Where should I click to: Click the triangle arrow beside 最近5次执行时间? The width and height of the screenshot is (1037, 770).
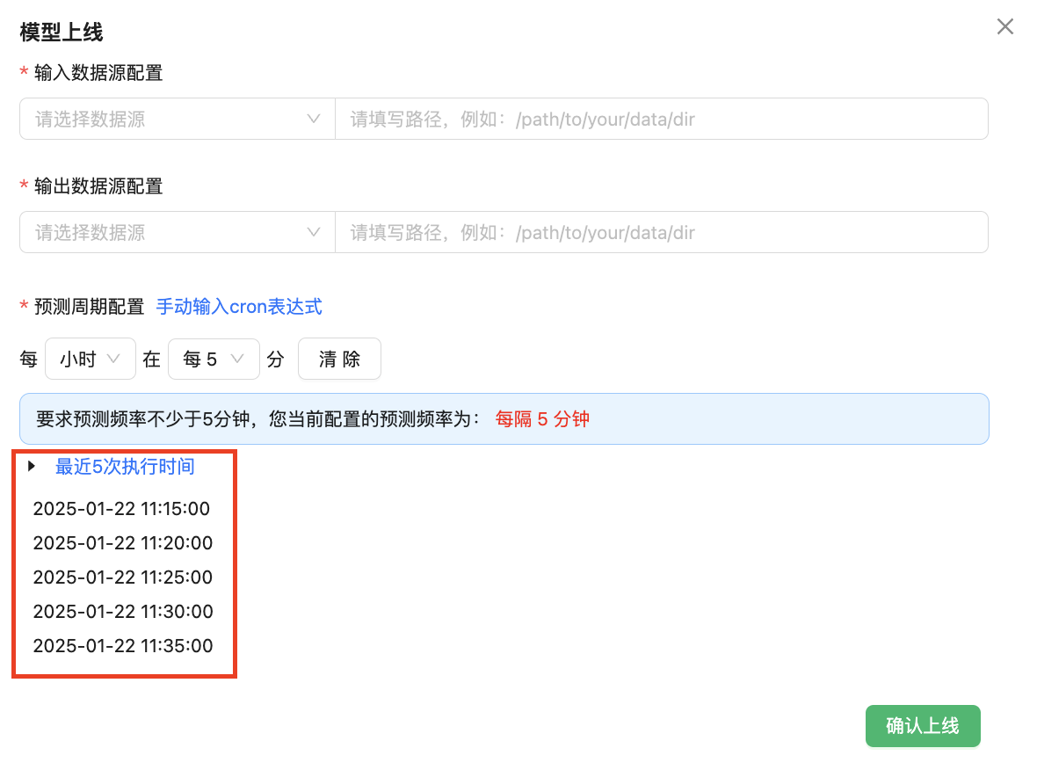33,466
